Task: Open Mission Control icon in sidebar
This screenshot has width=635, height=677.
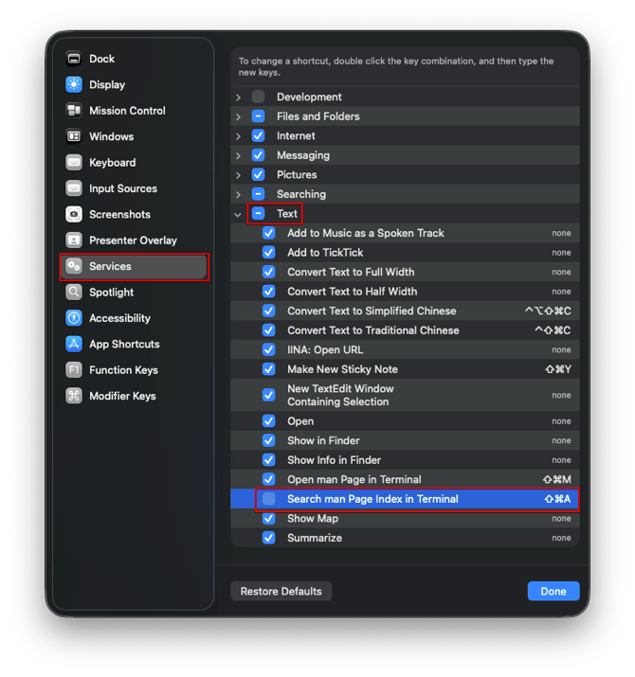Action: pos(74,111)
